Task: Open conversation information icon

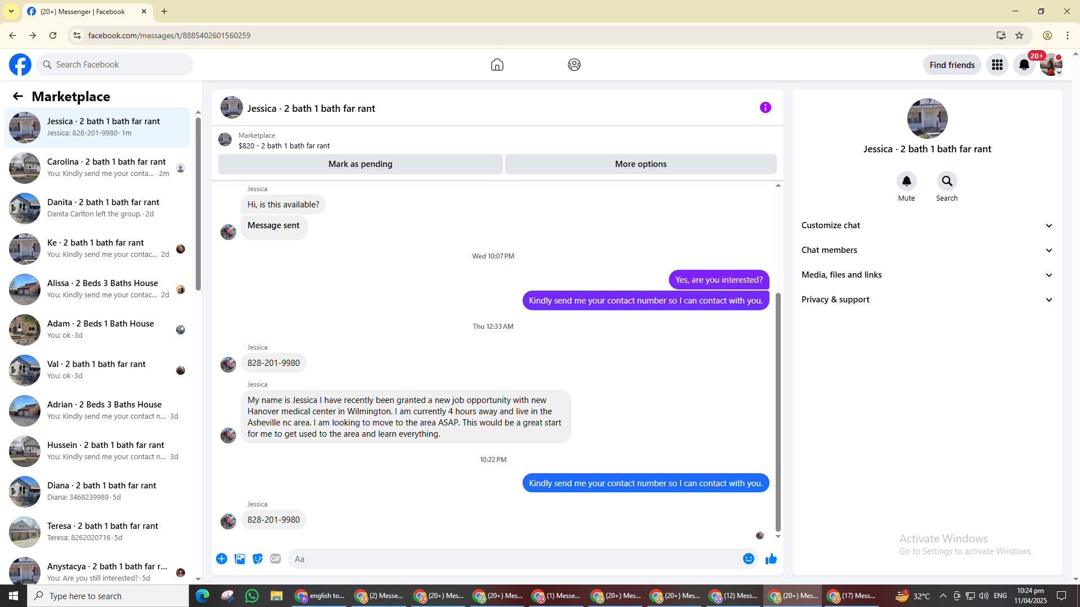Action: pos(766,107)
